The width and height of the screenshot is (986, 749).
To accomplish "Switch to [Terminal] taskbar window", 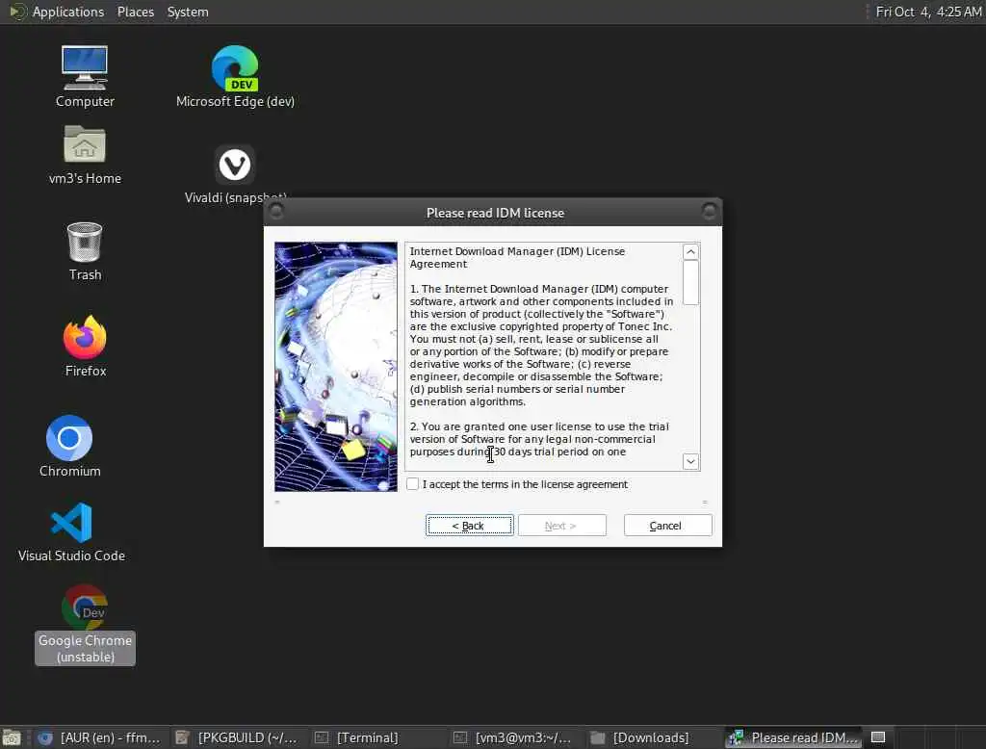I will (x=376, y=737).
